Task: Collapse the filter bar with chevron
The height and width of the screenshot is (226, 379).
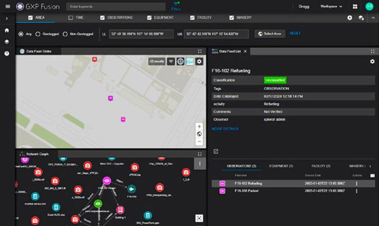Action: [373, 18]
